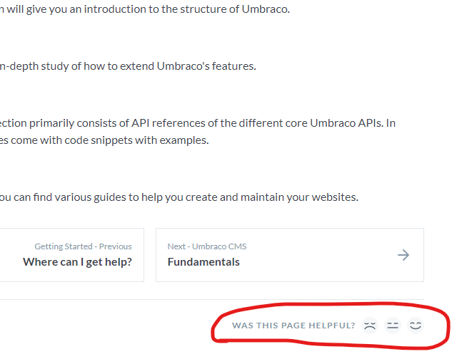
Task: Click the happy face feedback icon
Action: coord(416,326)
